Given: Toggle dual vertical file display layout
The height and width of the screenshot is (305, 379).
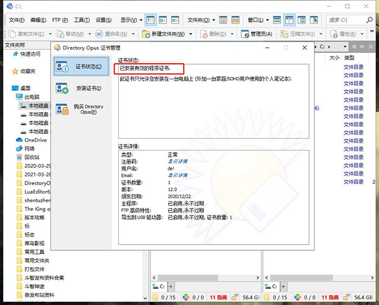Looking at the screenshot, I should tap(289, 20).
